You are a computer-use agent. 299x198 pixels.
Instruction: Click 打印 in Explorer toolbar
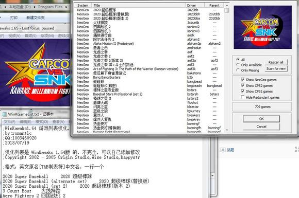pyautogui.click(x=14, y=17)
